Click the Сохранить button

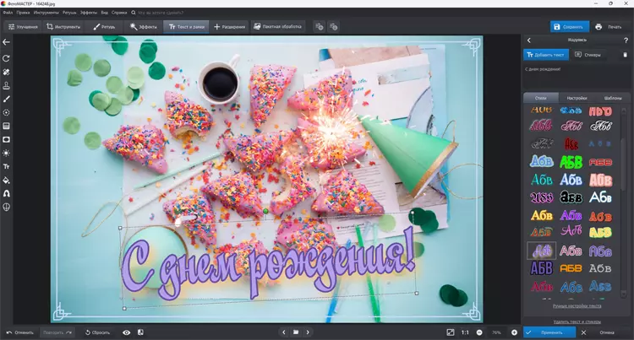coord(569,27)
